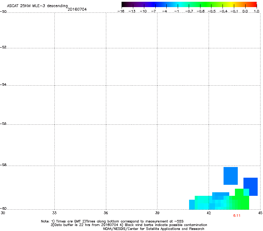The image size is (263, 231).
Task: Click the color bar label -0.4
Action: [224, 11]
